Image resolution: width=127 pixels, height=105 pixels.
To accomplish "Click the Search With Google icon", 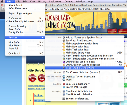I will 64,87.
